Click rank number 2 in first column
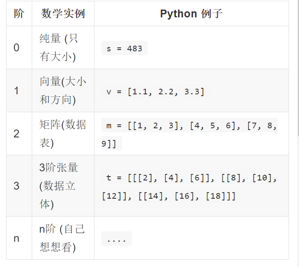299x267 pixels. tap(17, 134)
